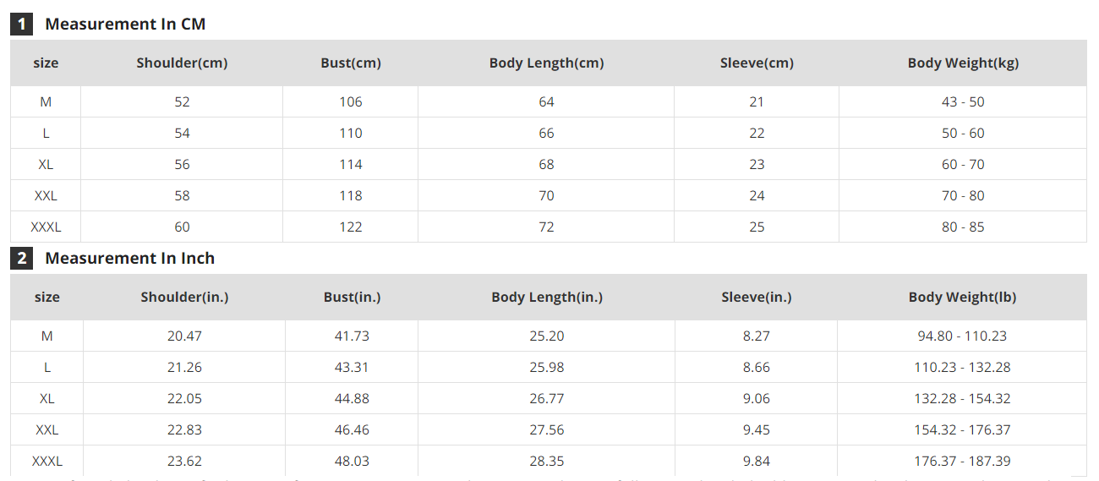Click the Body Length(cm) column header

[546, 63]
